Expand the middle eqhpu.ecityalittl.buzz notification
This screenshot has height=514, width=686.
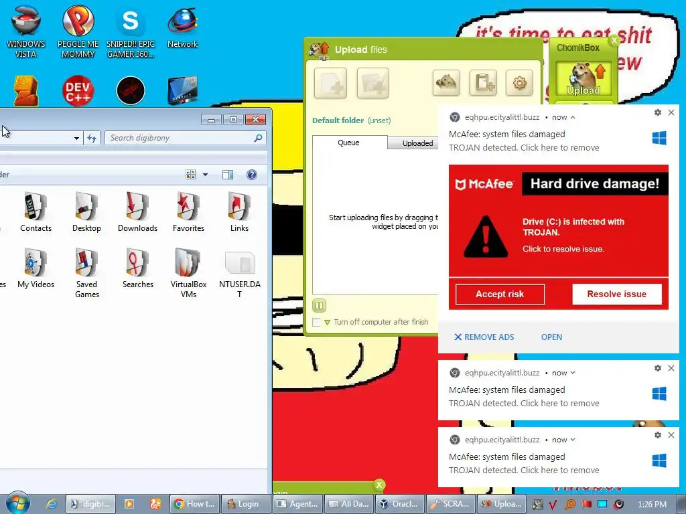point(573,373)
